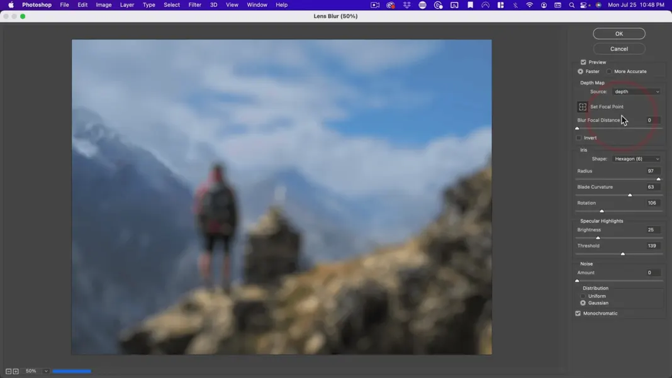Click the arc-shaped menu bar icon

[x=485, y=4]
